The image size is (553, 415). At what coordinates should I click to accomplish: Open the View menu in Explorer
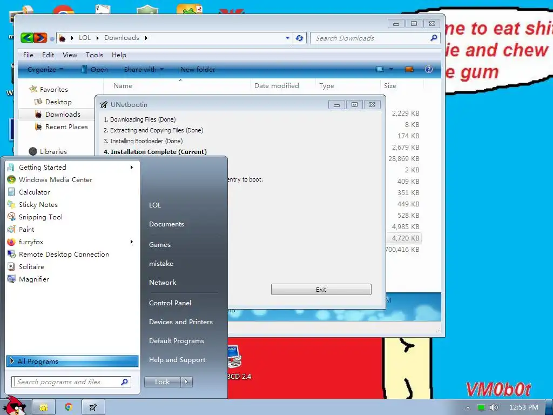tap(70, 55)
